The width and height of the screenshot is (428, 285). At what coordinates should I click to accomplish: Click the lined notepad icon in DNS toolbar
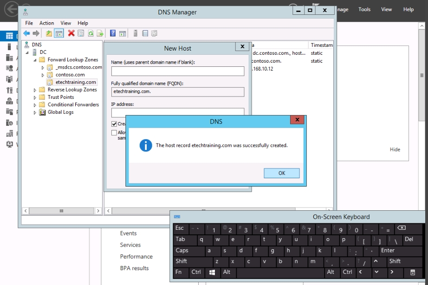click(x=145, y=33)
